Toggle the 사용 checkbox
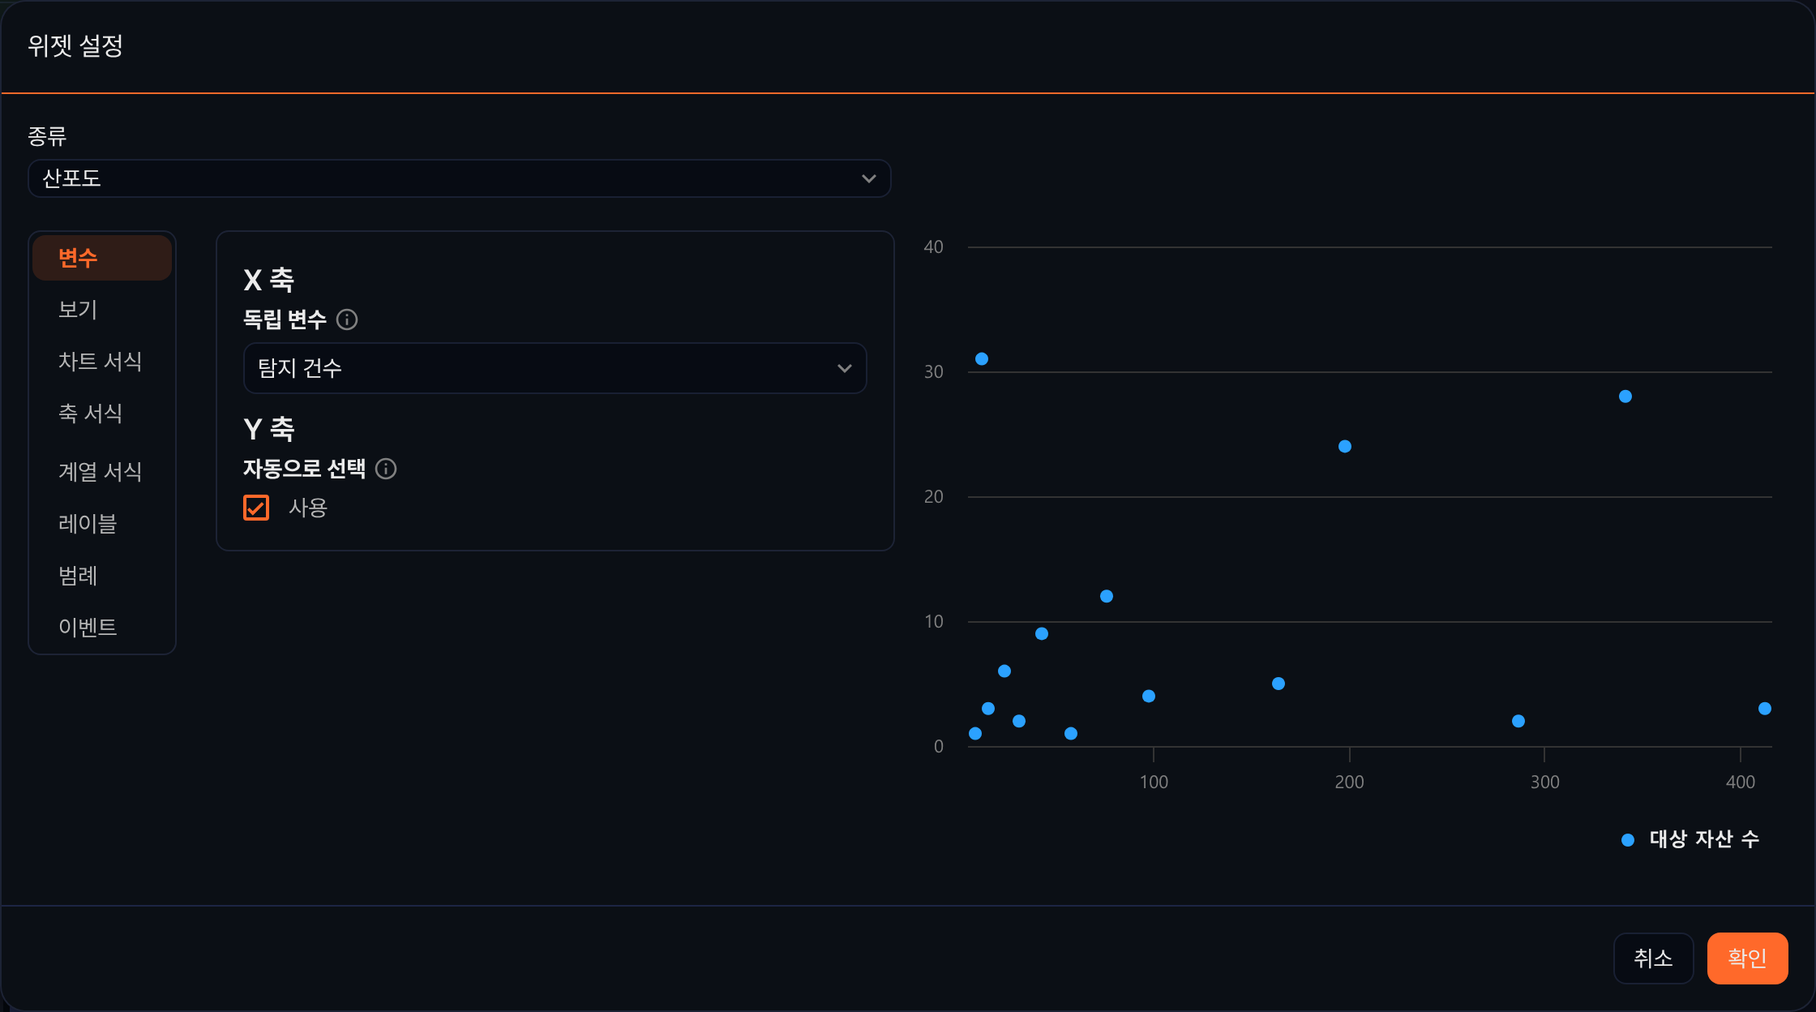The height and width of the screenshot is (1012, 1816). 256,508
